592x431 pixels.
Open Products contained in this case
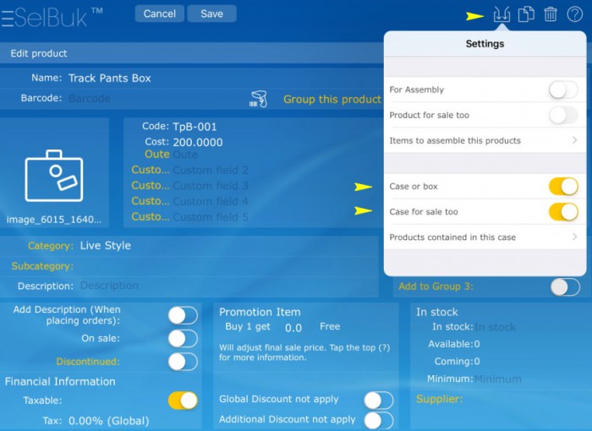tap(484, 237)
